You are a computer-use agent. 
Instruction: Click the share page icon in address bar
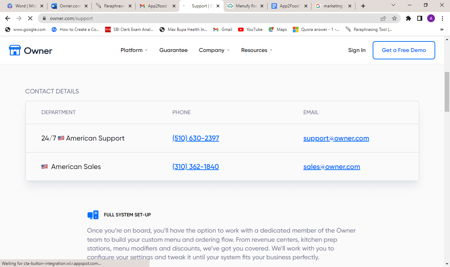[383, 18]
